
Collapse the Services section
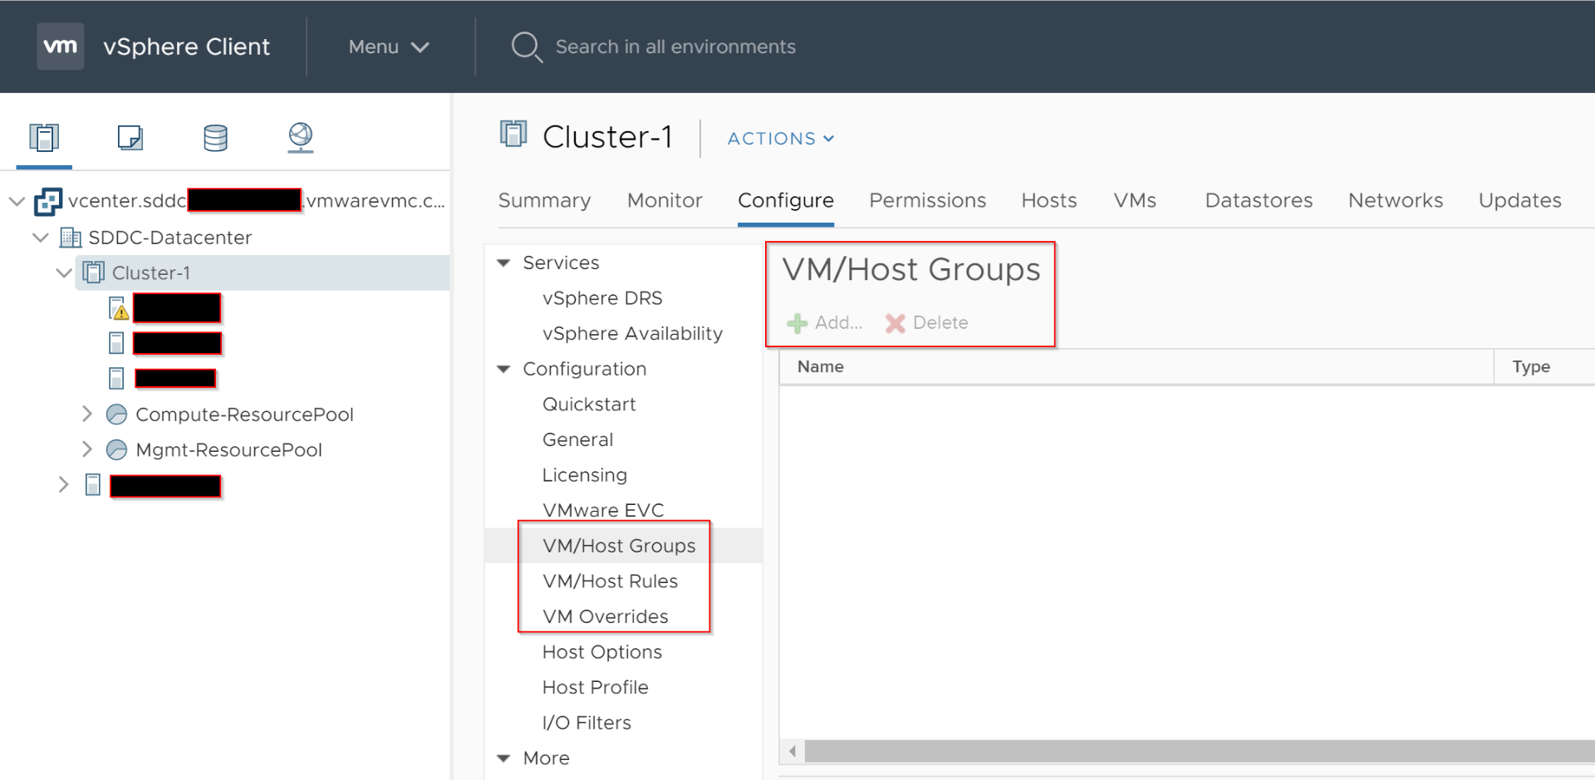pyautogui.click(x=503, y=262)
